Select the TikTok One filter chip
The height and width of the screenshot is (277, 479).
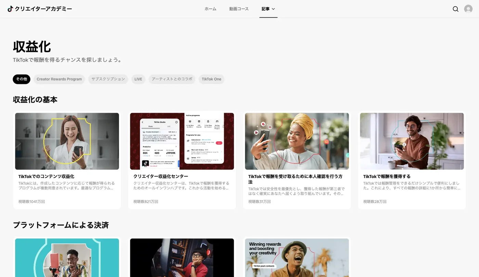pyautogui.click(x=211, y=79)
